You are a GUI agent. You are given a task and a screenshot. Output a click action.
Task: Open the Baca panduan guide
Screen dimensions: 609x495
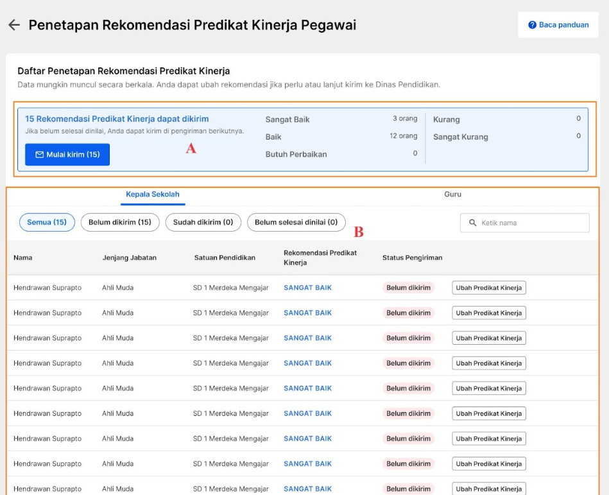pos(558,25)
